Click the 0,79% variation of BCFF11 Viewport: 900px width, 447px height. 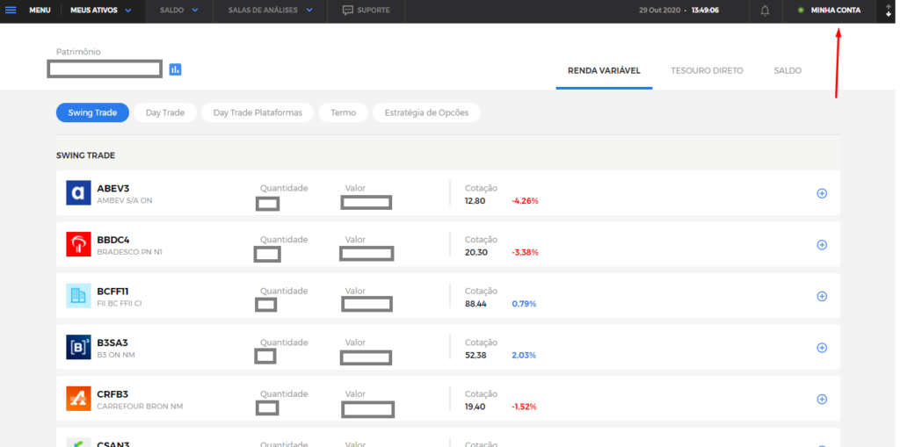(x=524, y=304)
